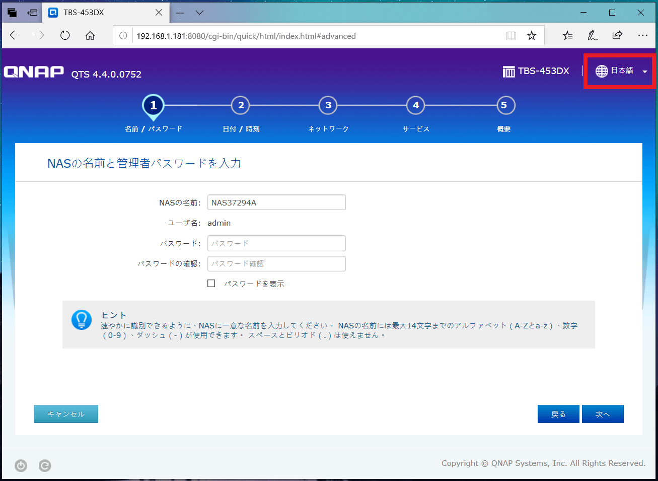The width and height of the screenshot is (658, 481).
Task: Click the 戻る button
Action: [x=558, y=414]
